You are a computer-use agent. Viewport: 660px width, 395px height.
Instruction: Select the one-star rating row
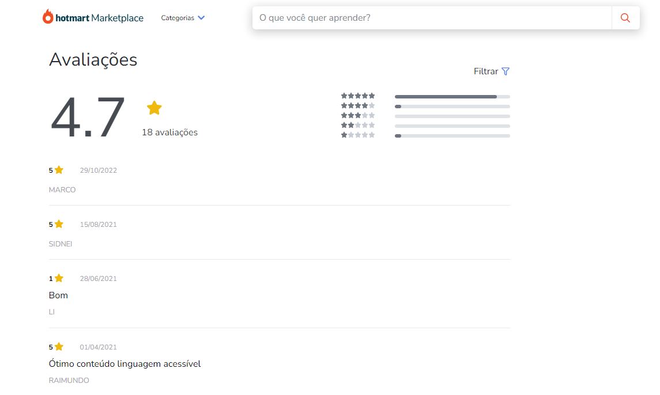click(358, 135)
